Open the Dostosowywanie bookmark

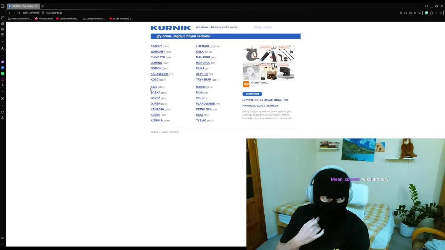click(67, 19)
